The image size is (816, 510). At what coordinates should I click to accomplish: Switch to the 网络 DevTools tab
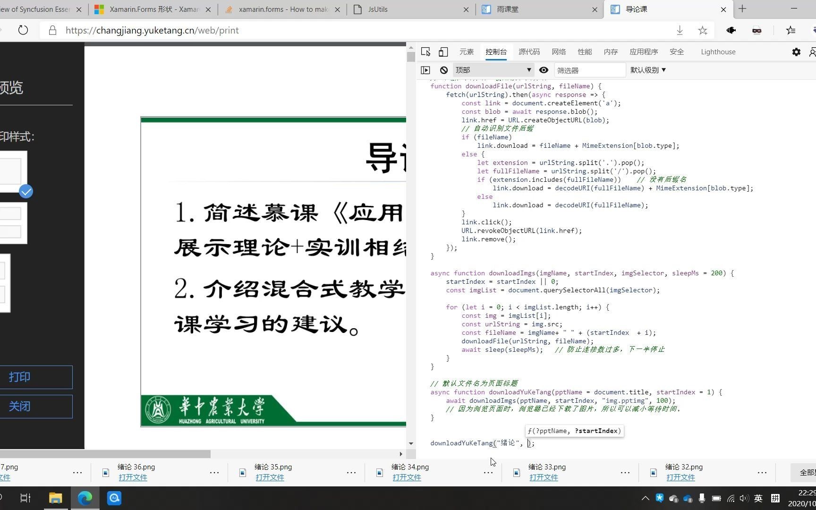click(558, 52)
